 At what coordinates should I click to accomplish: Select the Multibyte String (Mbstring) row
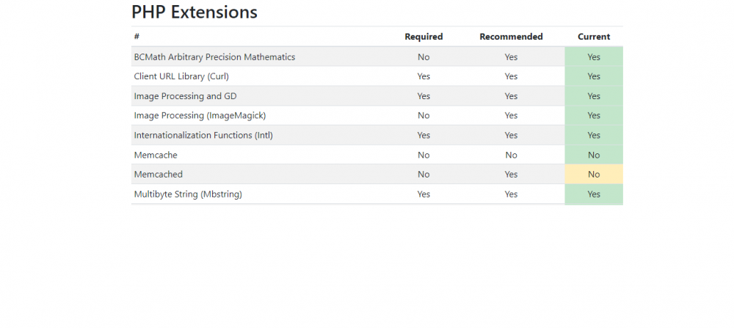click(188, 194)
